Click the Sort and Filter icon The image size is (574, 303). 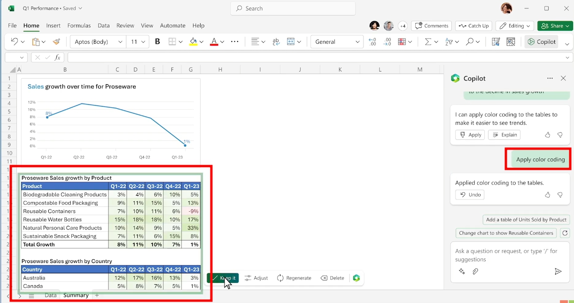click(x=449, y=42)
